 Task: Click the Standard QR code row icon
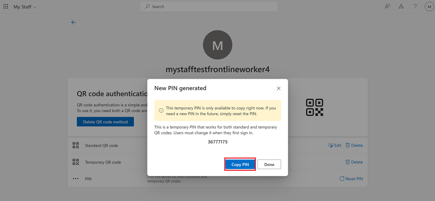pos(75,145)
